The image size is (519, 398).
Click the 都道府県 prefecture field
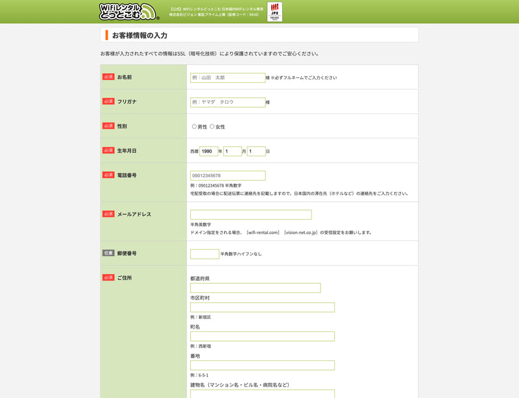pos(255,288)
